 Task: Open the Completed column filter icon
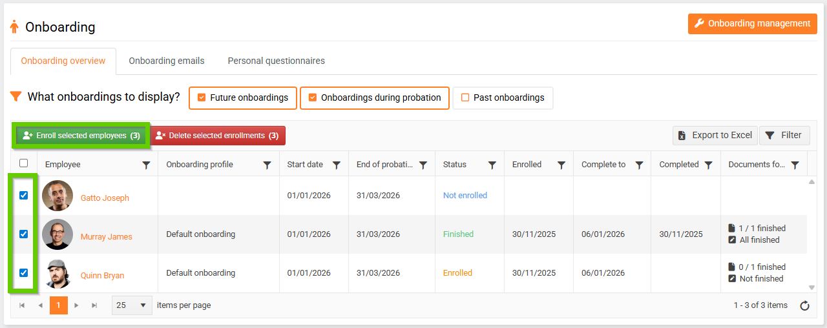tap(708, 165)
